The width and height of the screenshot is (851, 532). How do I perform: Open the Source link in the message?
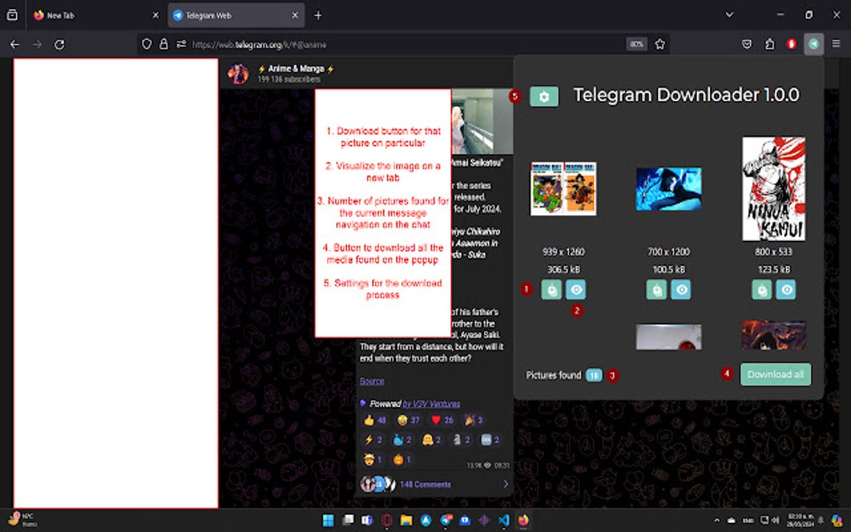(371, 381)
